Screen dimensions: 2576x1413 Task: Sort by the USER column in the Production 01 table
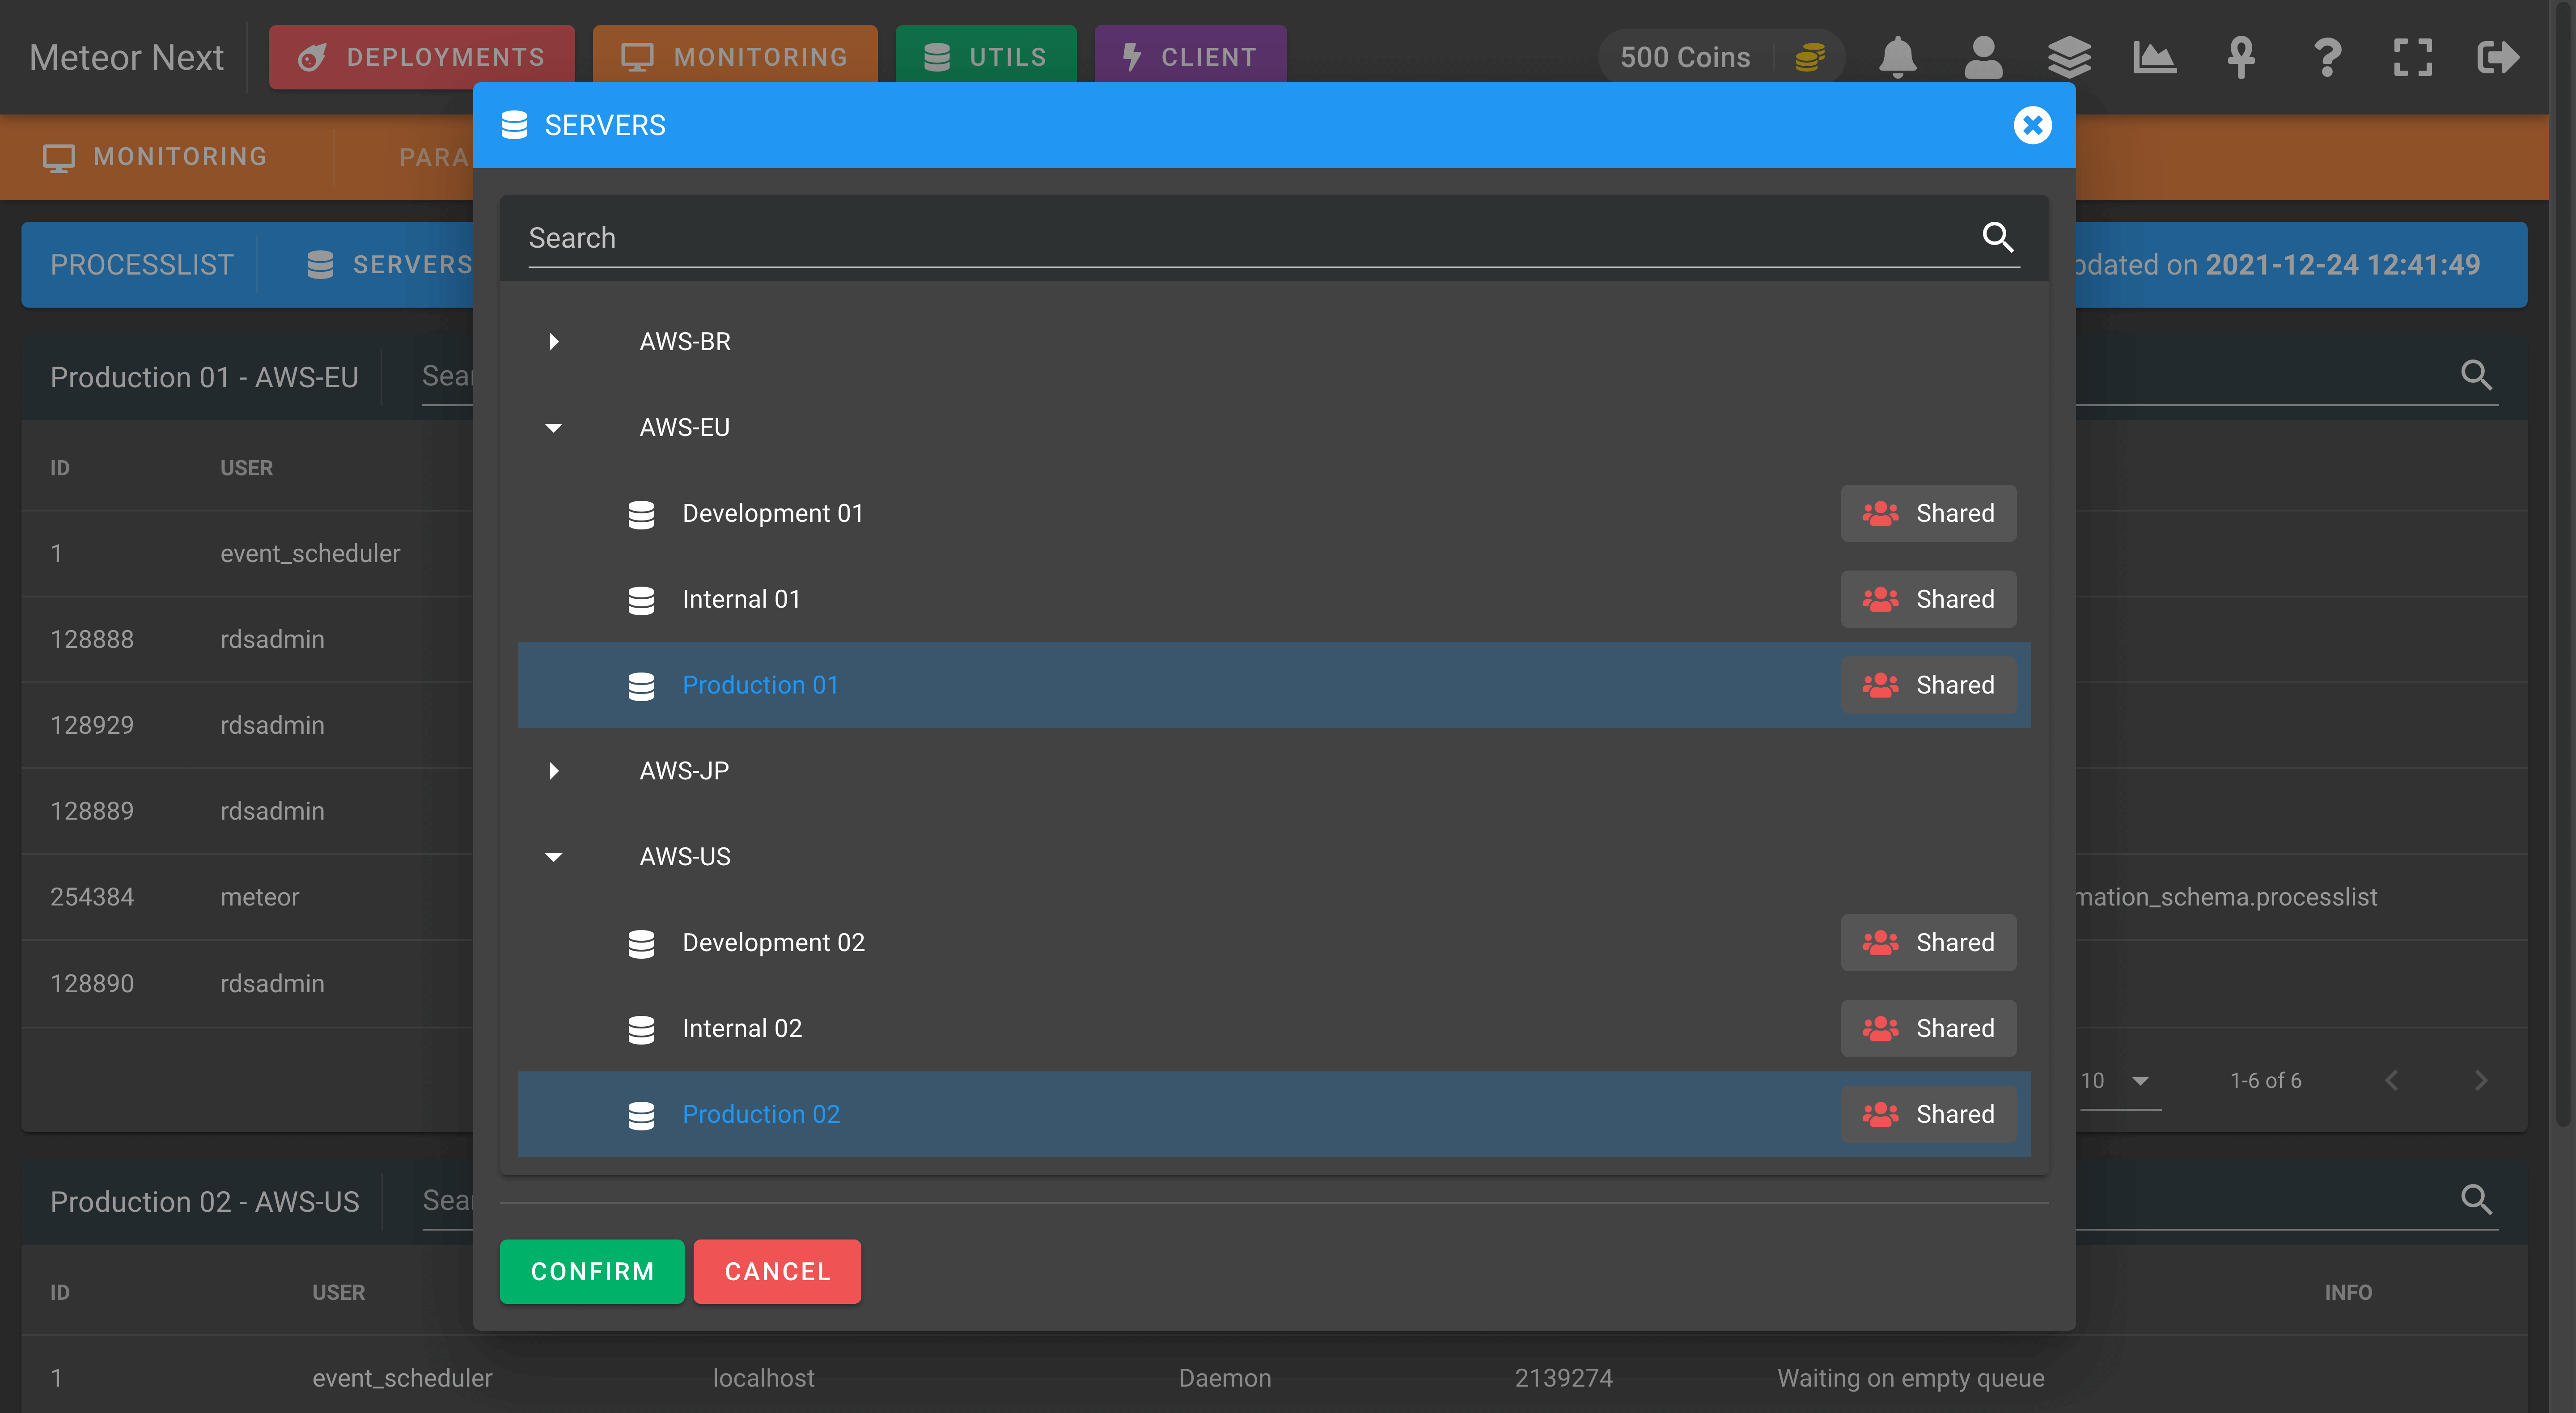[x=246, y=468]
